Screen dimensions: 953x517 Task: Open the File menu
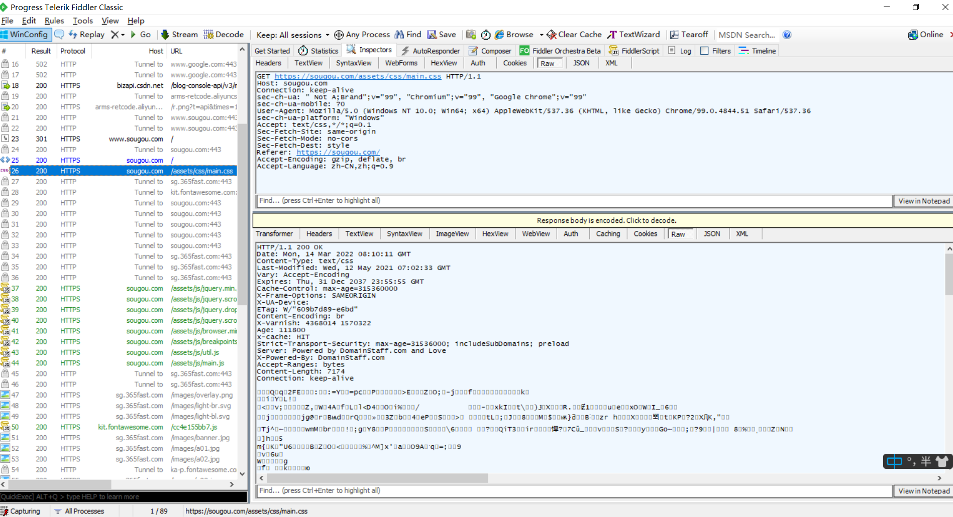pyautogui.click(x=7, y=21)
